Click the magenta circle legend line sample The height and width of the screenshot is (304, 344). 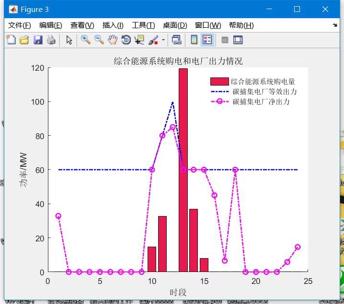tap(219, 101)
